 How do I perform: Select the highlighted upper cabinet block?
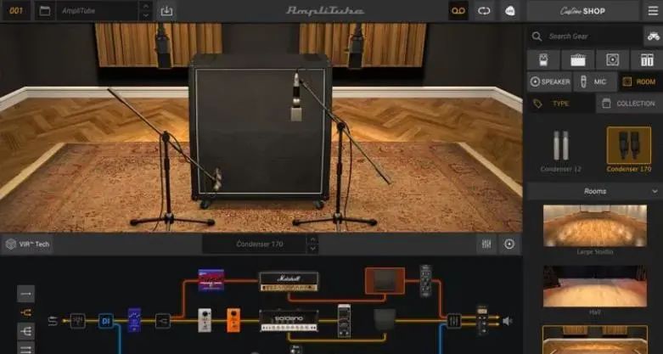[385, 280]
